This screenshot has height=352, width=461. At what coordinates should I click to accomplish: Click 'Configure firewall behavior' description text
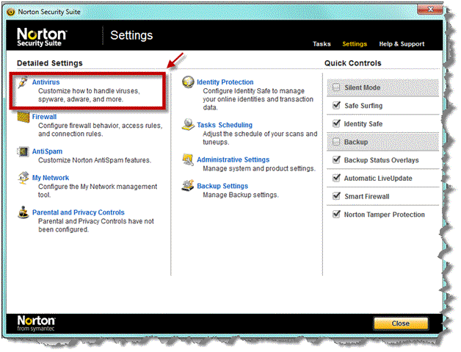(101, 129)
